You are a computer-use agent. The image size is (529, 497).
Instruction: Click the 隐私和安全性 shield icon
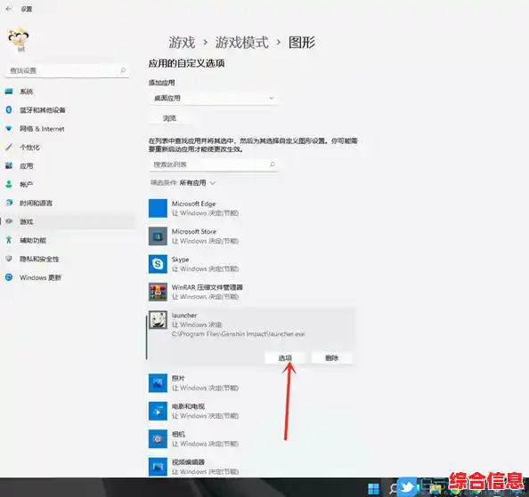9,259
